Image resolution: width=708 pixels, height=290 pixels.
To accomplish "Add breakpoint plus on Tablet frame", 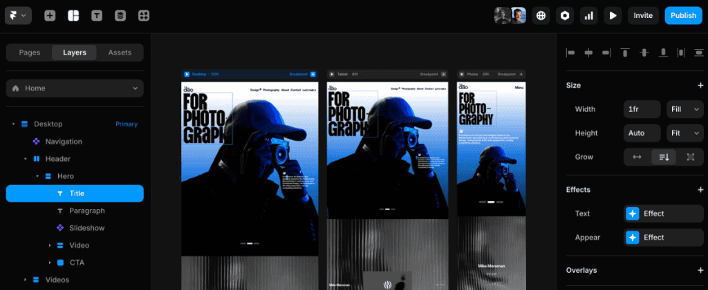I will coord(443,74).
